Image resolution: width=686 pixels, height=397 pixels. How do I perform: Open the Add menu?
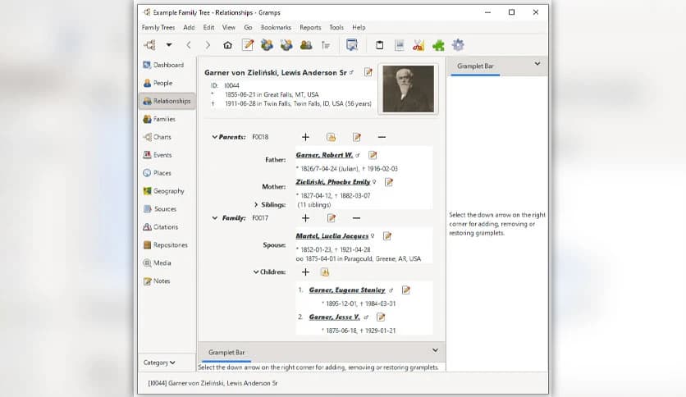point(189,27)
